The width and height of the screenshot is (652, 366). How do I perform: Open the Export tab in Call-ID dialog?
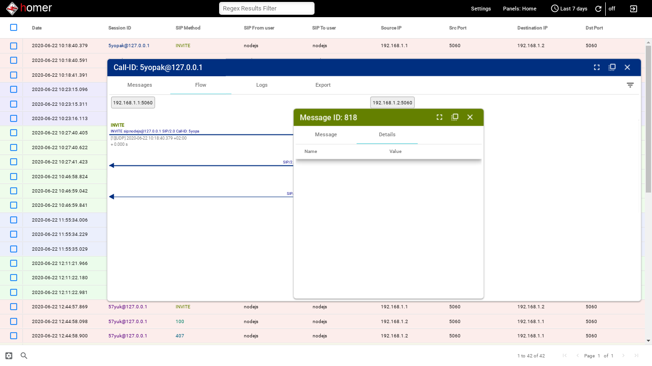coord(323,85)
